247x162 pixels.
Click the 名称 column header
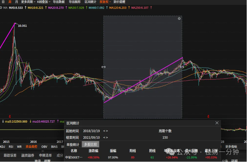coord(74,151)
